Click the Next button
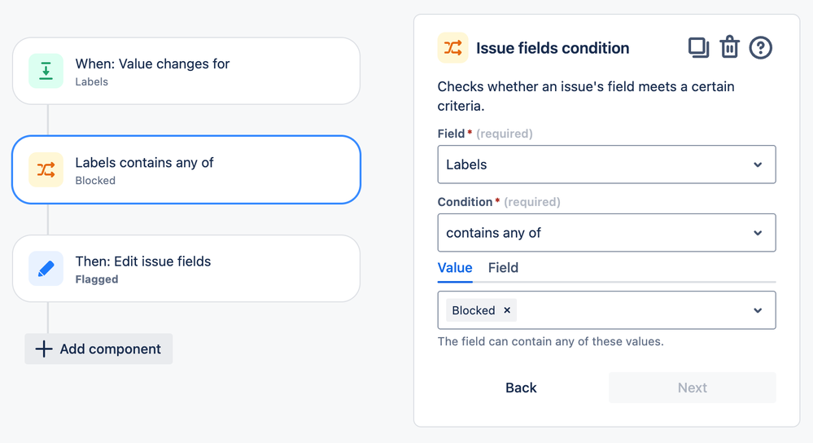Viewport: 813px width, 443px height. pyautogui.click(x=692, y=388)
